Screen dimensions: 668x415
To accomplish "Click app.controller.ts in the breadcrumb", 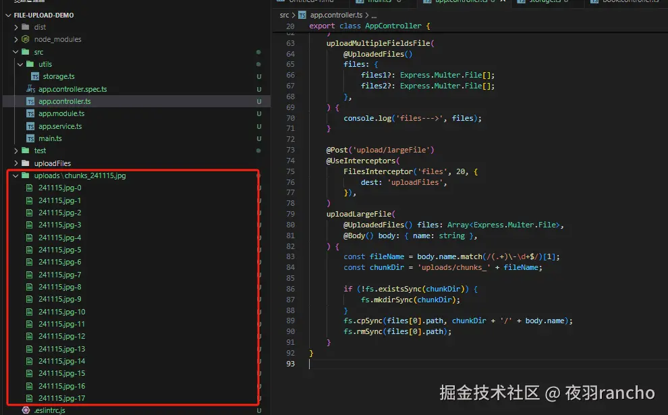I will (336, 16).
